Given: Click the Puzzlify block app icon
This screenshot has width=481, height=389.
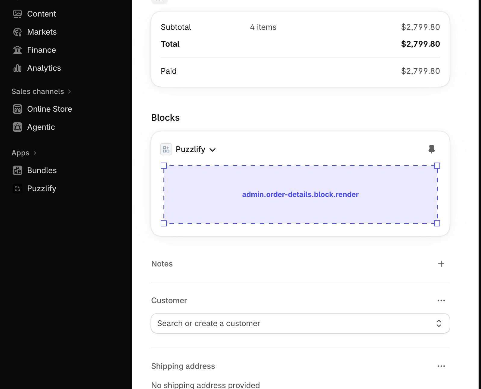Looking at the screenshot, I should click(166, 149).
